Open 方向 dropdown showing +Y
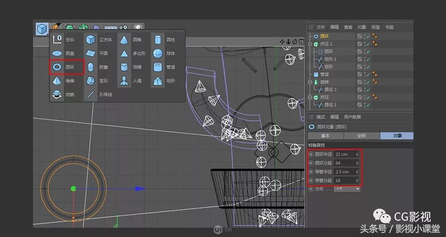Screen dimensions: 446x237 click(347, 189)
